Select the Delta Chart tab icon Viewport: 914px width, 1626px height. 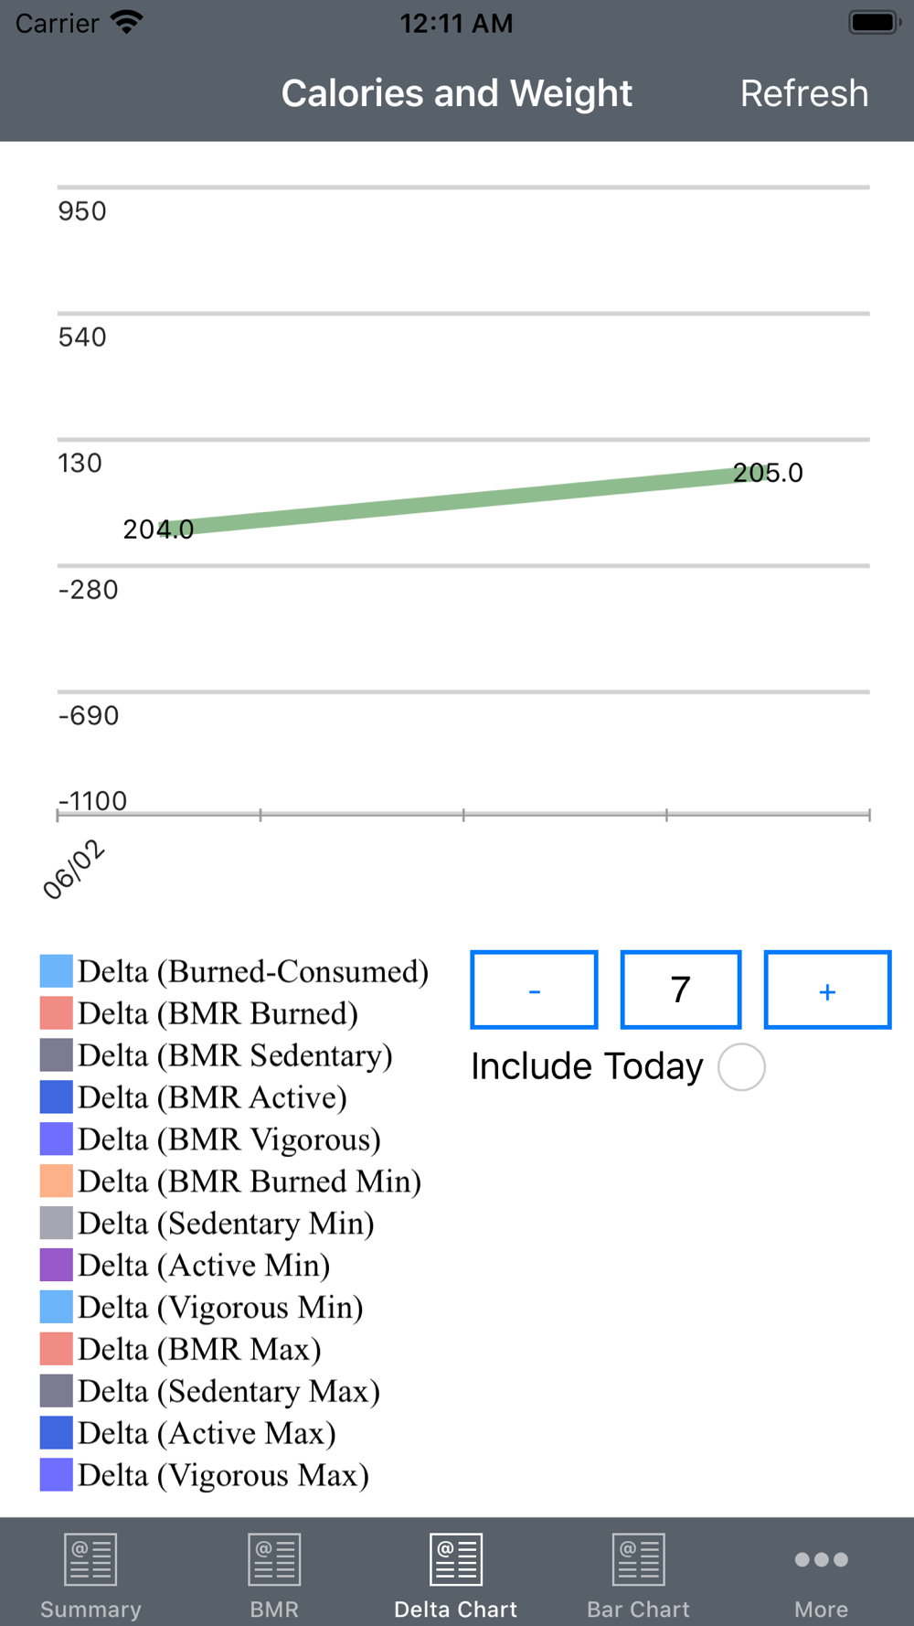(456, 1559)
